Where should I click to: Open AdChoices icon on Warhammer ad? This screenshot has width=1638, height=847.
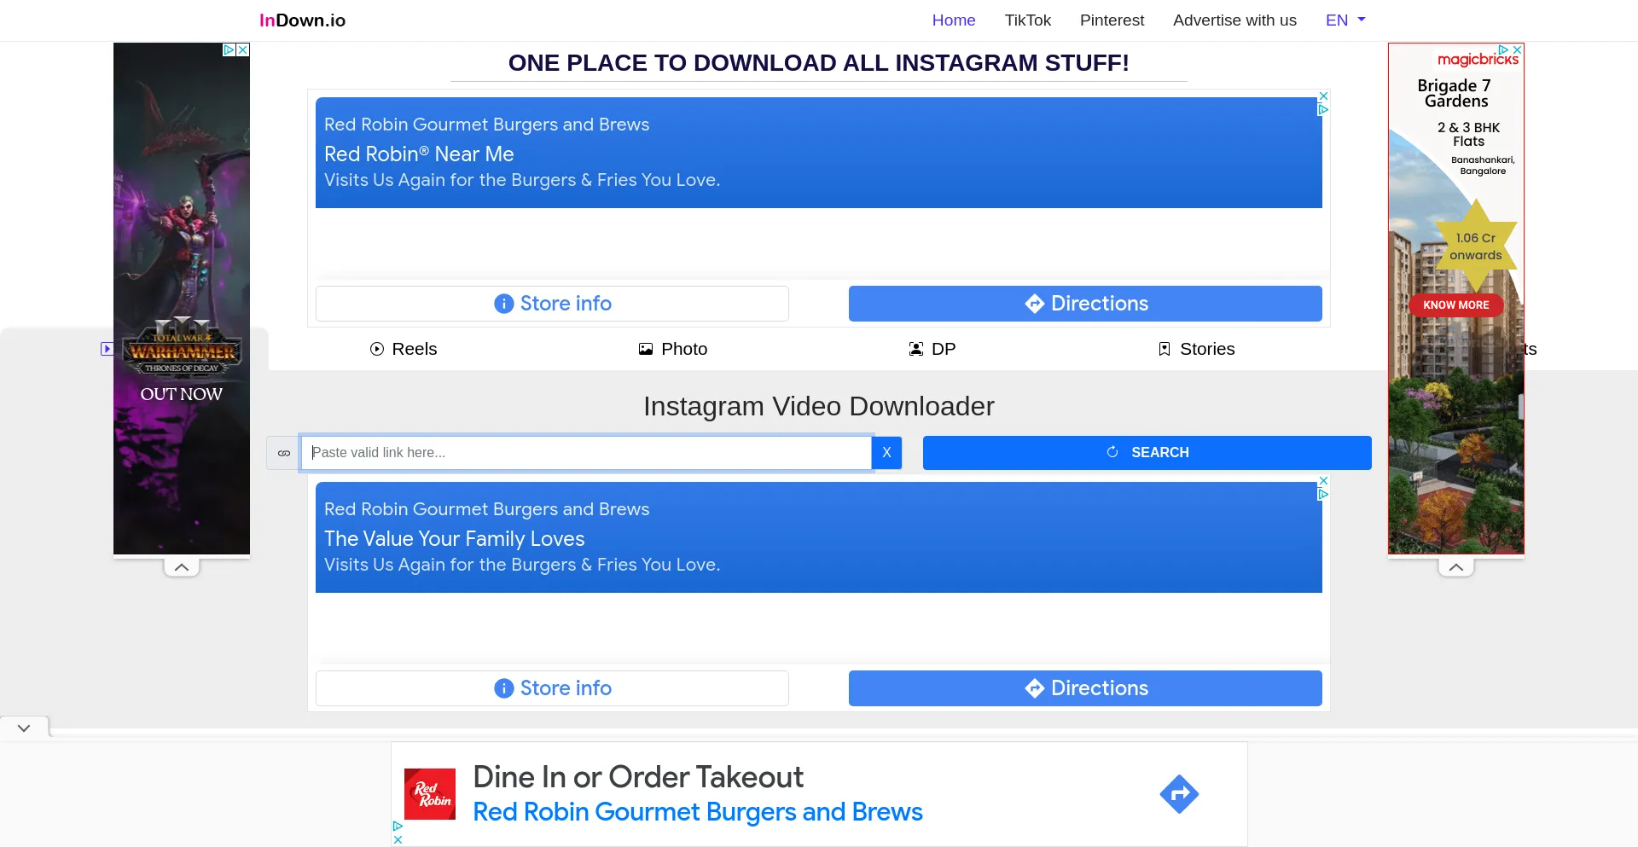coord(229,49)
